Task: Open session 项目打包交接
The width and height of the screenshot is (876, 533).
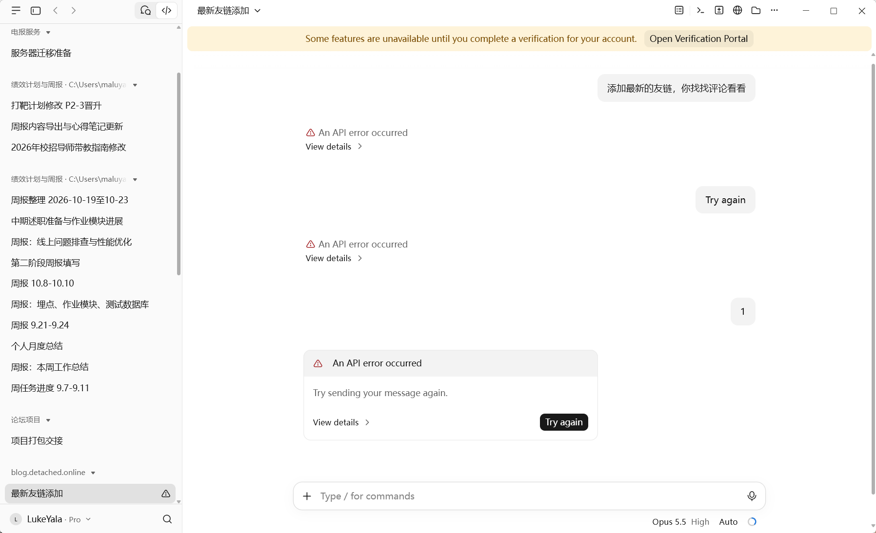Action: point(90,441)
